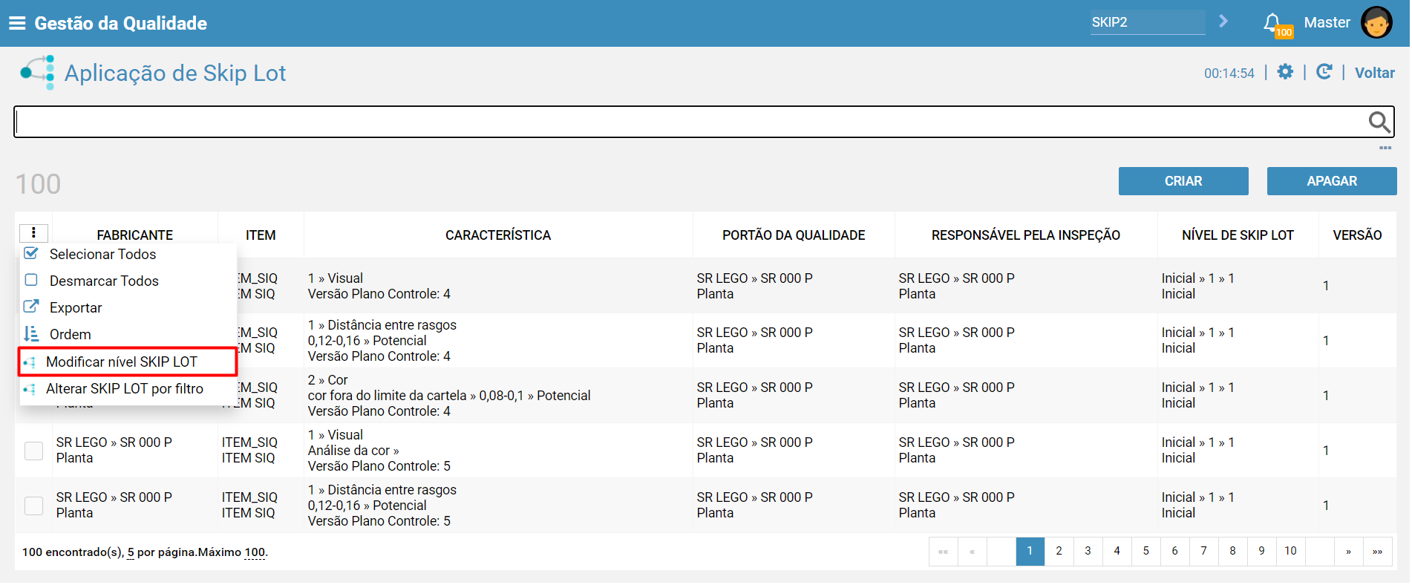Open the settings gear icon
The height and width of the screenshot is (585, 1412).
point(1285,72)
